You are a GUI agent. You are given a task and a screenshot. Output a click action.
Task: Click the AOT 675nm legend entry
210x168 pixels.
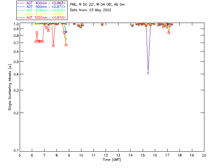click(x=41, y=10)
